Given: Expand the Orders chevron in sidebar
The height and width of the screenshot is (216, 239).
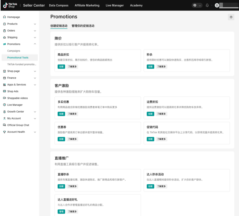Looking at the screenshot, I should pos(35,31).
